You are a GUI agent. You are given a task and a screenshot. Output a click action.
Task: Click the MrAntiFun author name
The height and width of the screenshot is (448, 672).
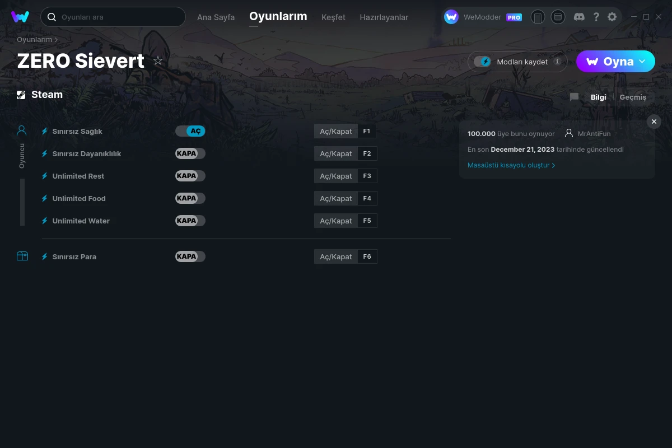coord(594,134)
